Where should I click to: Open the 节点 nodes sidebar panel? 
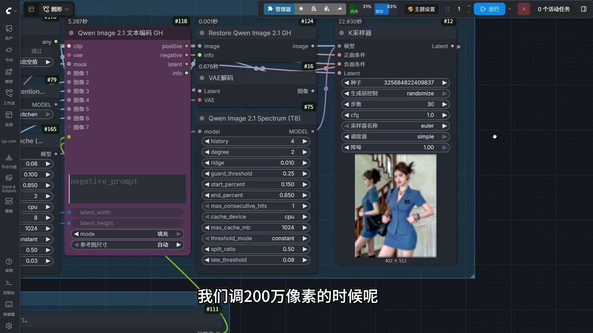(x=9, y=54)
